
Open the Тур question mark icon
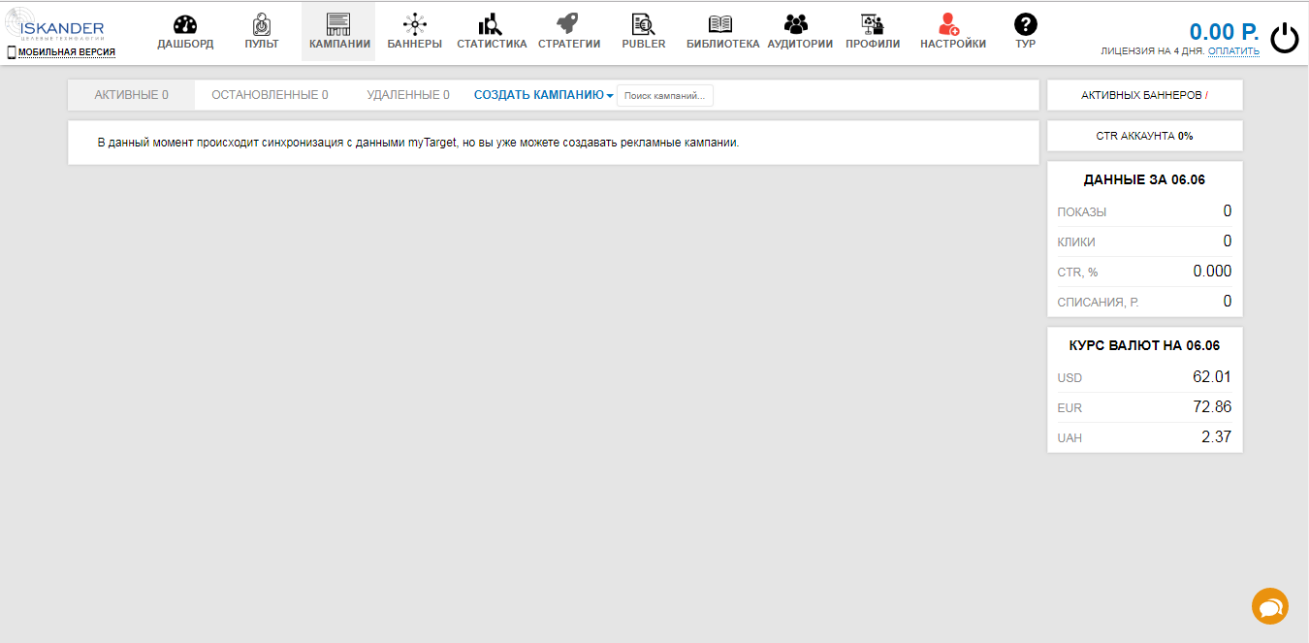tap(1025, 24)
